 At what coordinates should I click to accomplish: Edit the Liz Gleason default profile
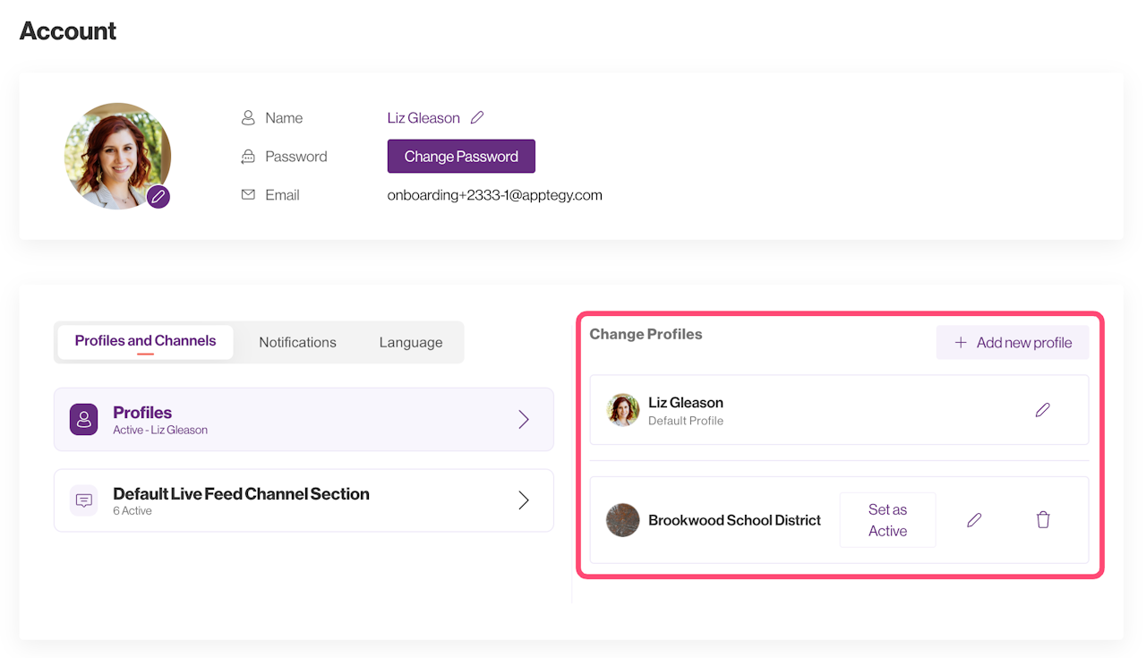1042,410
